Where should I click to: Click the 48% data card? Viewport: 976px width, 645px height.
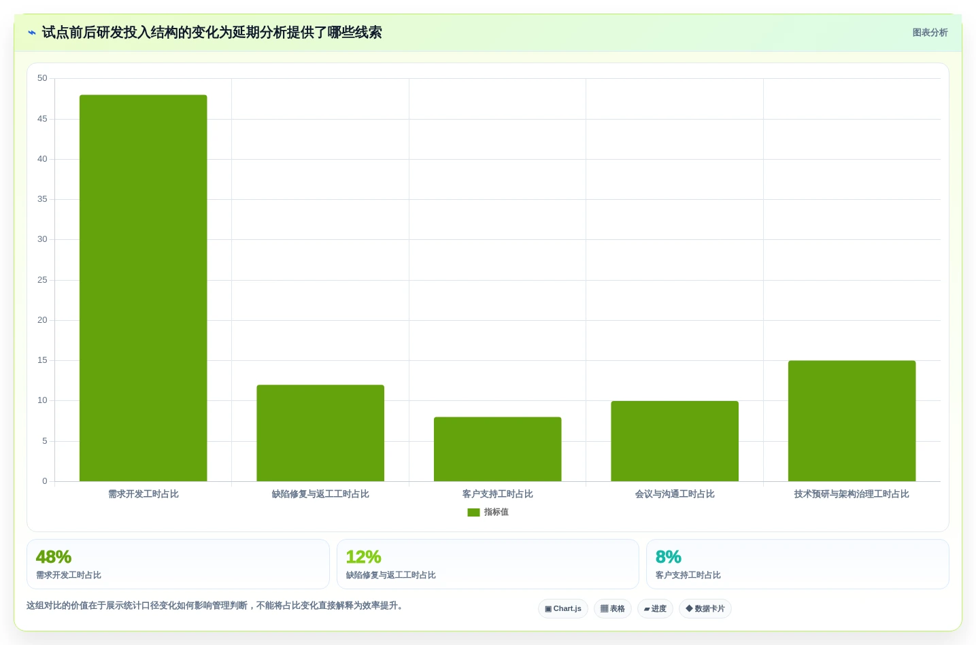coord(178,564)
